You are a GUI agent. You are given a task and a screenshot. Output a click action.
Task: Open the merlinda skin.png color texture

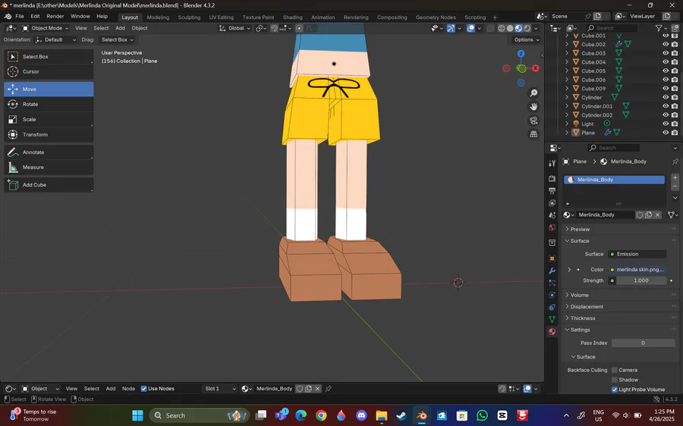pyautogui.click(x=637, y=270)
